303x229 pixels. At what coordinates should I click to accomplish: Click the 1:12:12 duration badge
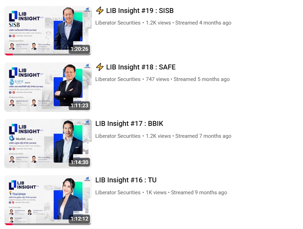[x=80, y=218]
